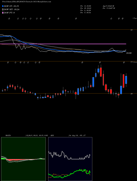The image size is (137, 181).
Task: Click the ADX (14 day) values text
Action: pos(77,135)
